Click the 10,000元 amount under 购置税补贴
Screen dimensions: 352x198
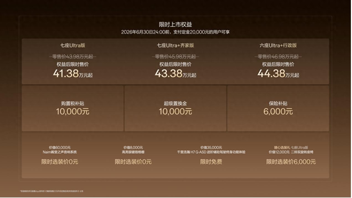coord(73,112)
